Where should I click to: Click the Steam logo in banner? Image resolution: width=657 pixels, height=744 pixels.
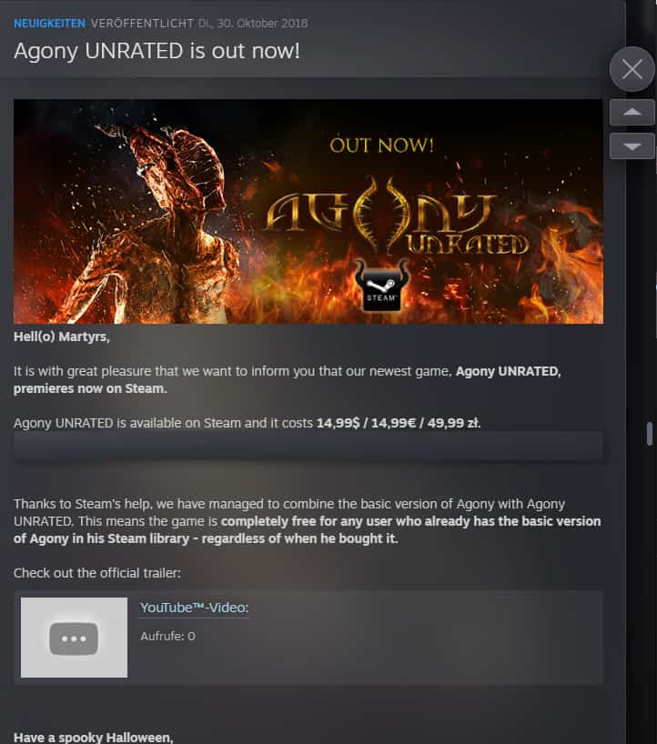[x=381, y=287]
